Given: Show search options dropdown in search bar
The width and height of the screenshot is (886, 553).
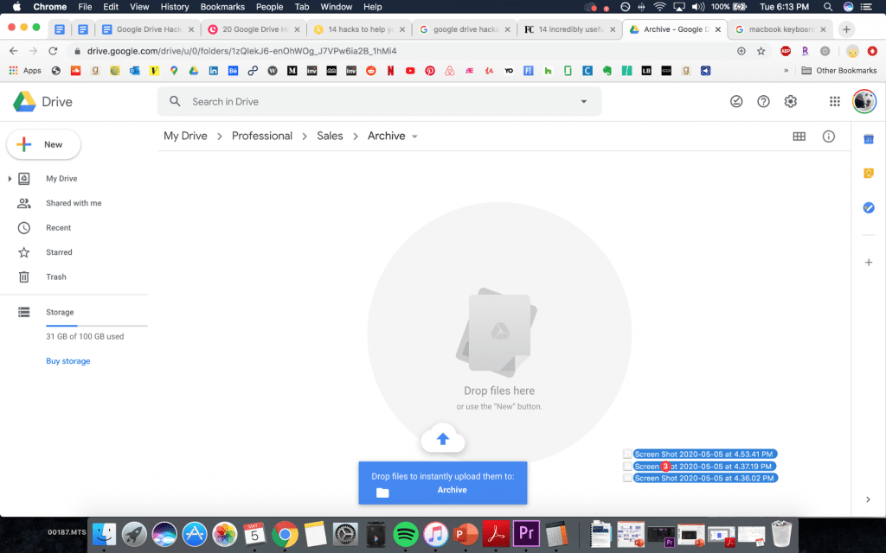Looking at the screenshot, I should tap(583, 101).
